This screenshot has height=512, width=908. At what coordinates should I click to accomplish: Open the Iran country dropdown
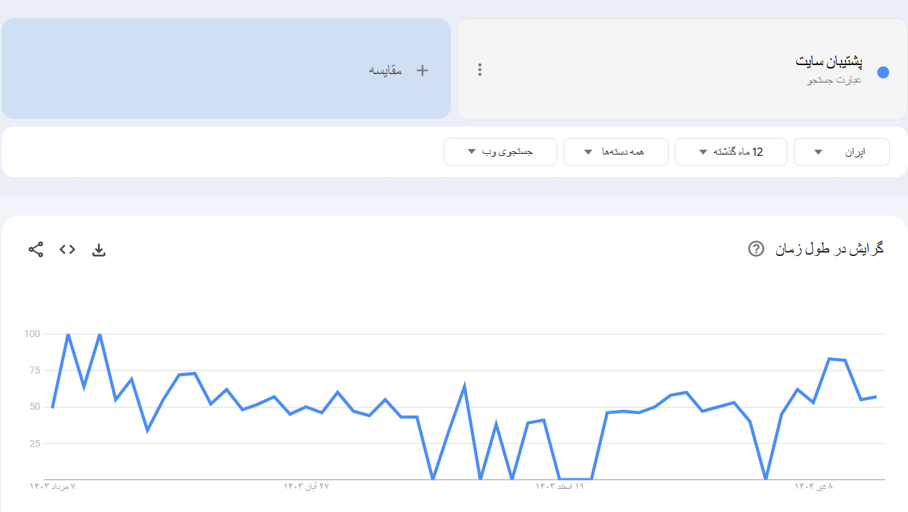pos(841,152)
